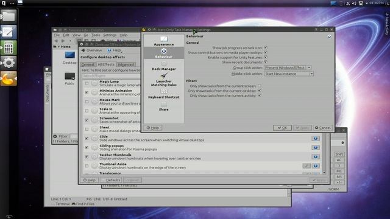
Task: Click info button for Sliding popups effect
Action: pyautogui.click(x=316, y=147)
